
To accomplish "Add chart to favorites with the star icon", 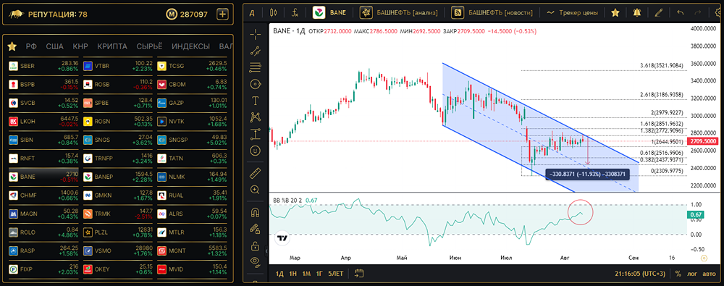I will 615,13.
